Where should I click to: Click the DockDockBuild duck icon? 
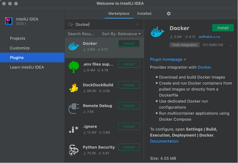click(x=74, y=88)
